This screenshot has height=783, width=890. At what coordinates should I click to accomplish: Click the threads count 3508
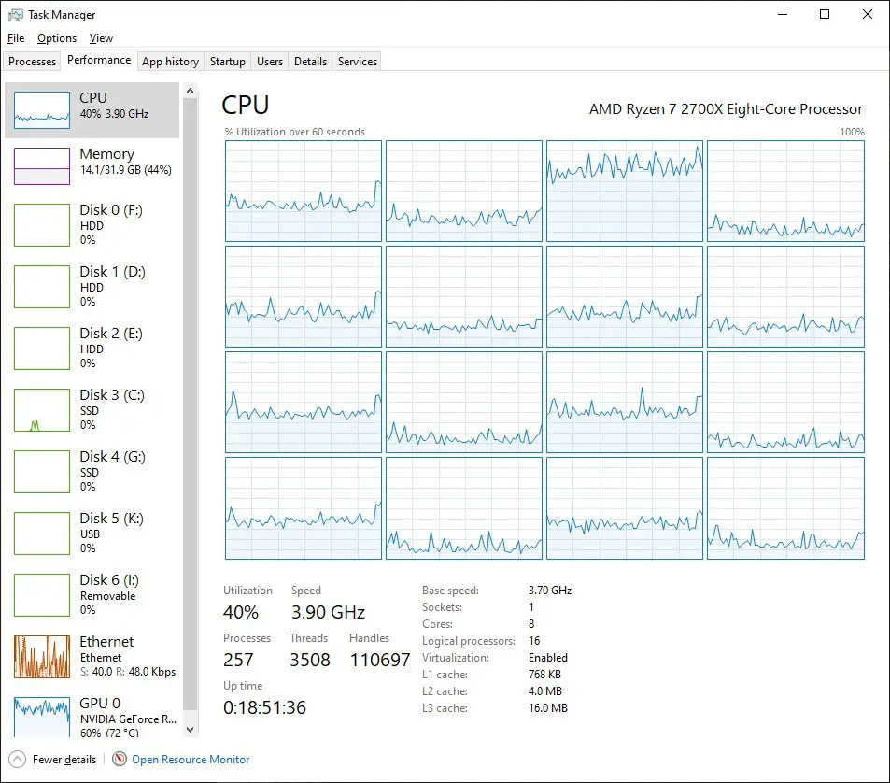click(x=310, y=660)
